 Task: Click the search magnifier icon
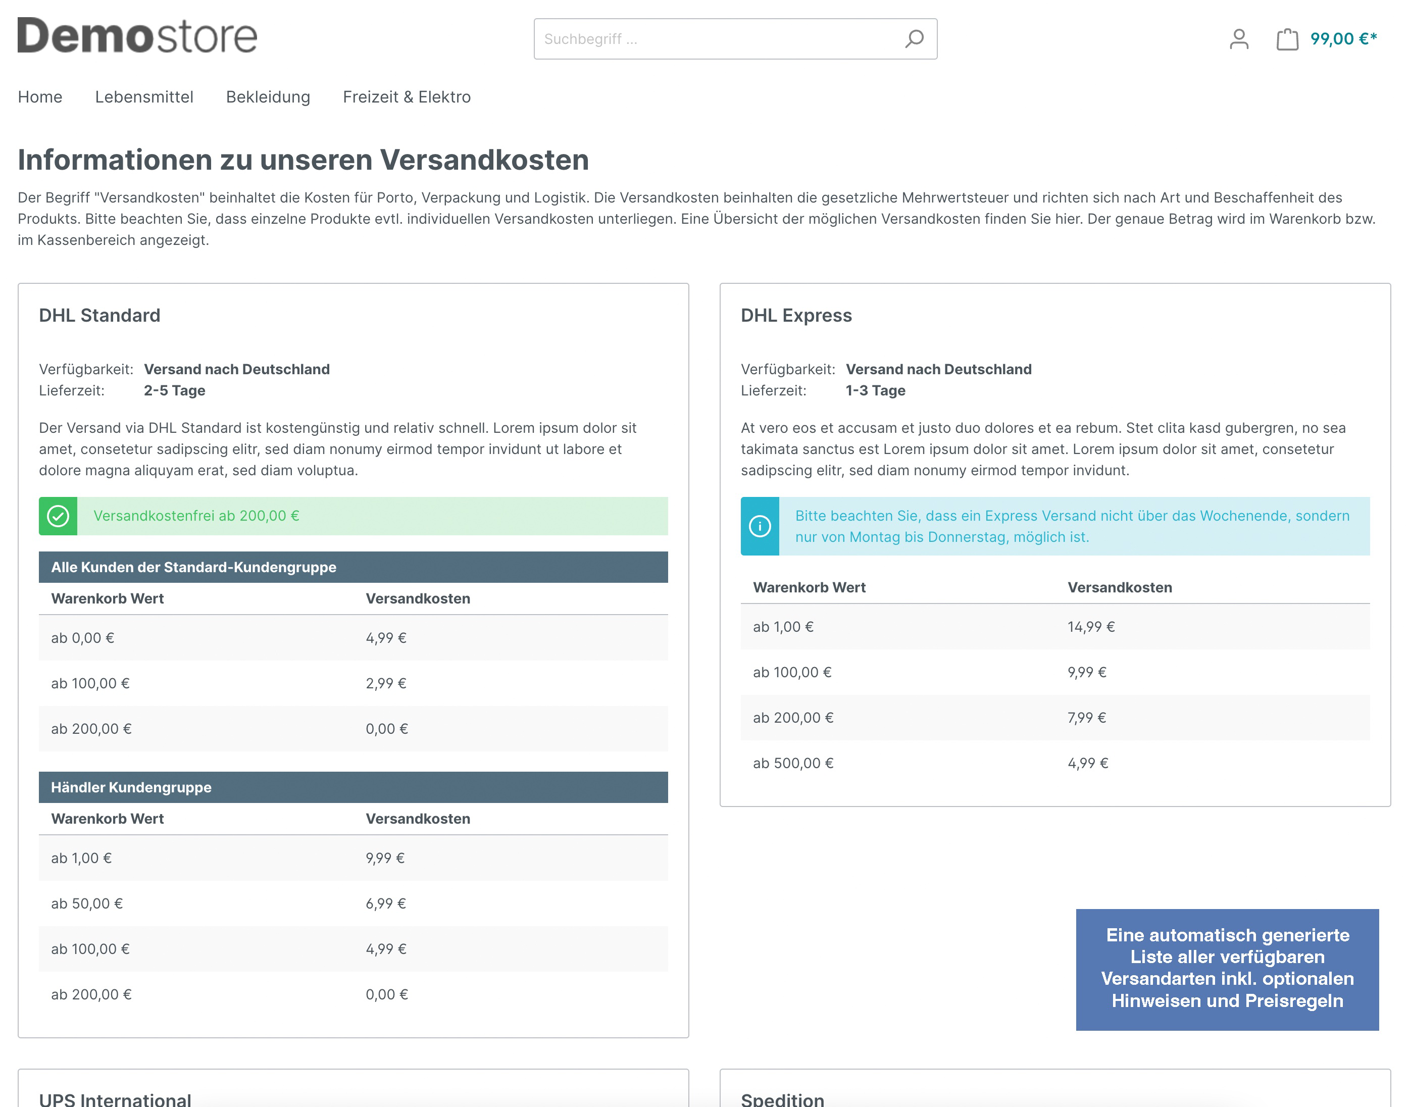pos(914,39)
